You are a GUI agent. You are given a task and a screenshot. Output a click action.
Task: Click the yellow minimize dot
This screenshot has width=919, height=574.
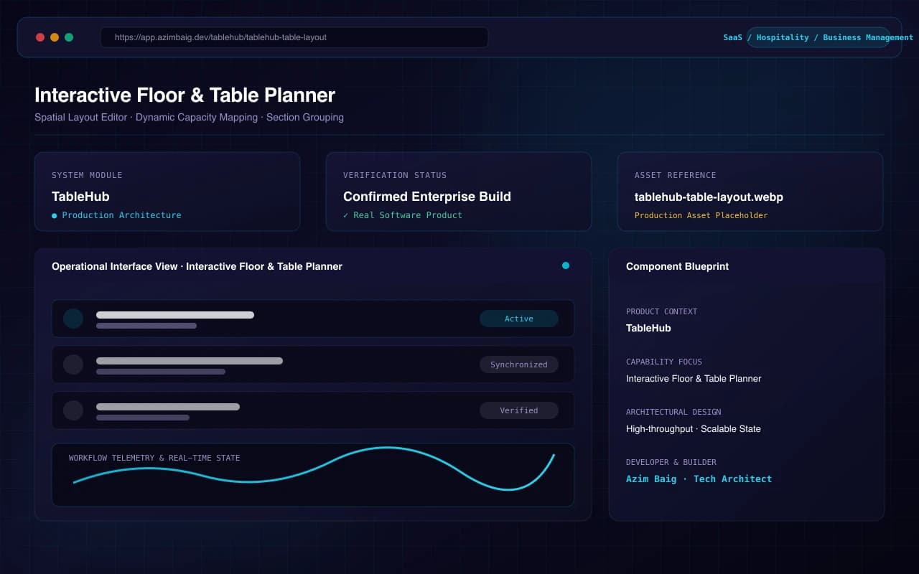coord(55,37)
